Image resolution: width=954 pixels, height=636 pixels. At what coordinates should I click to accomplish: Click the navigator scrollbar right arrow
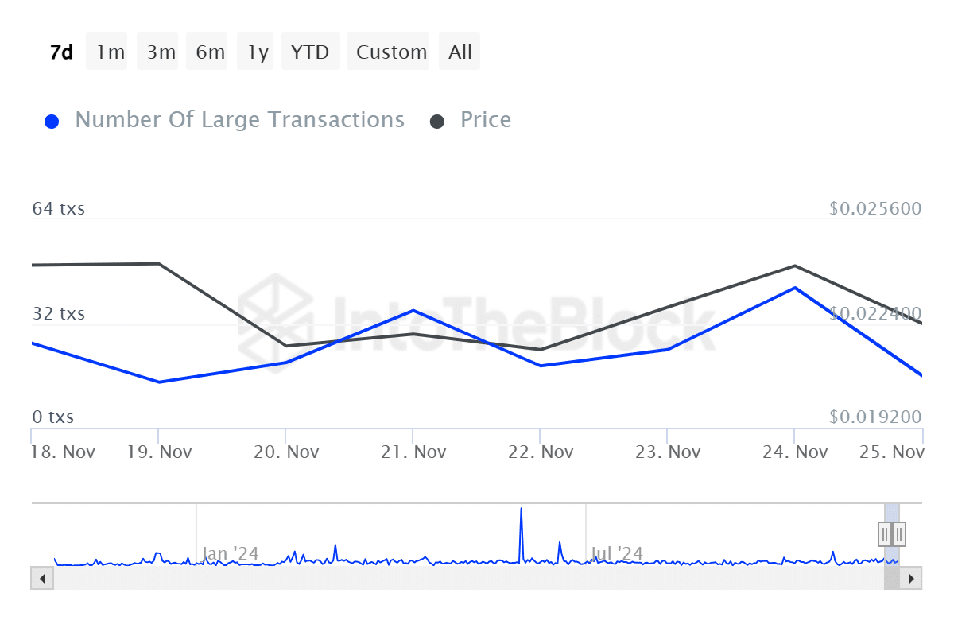(x=912, y=578)
